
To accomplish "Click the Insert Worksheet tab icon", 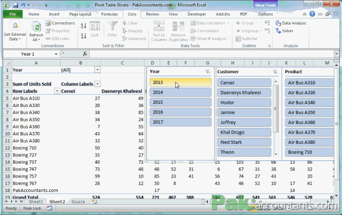I will click(x=95, y=202).
